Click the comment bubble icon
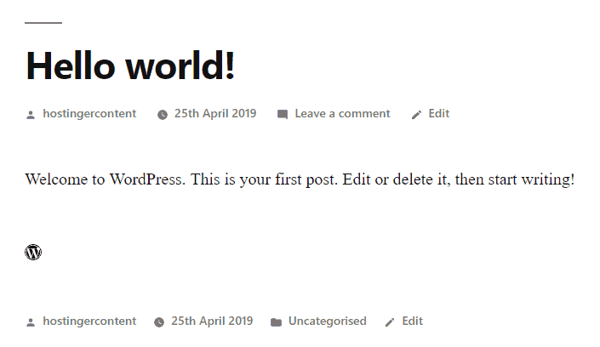 pyautogui.click(x=283, y=115)
